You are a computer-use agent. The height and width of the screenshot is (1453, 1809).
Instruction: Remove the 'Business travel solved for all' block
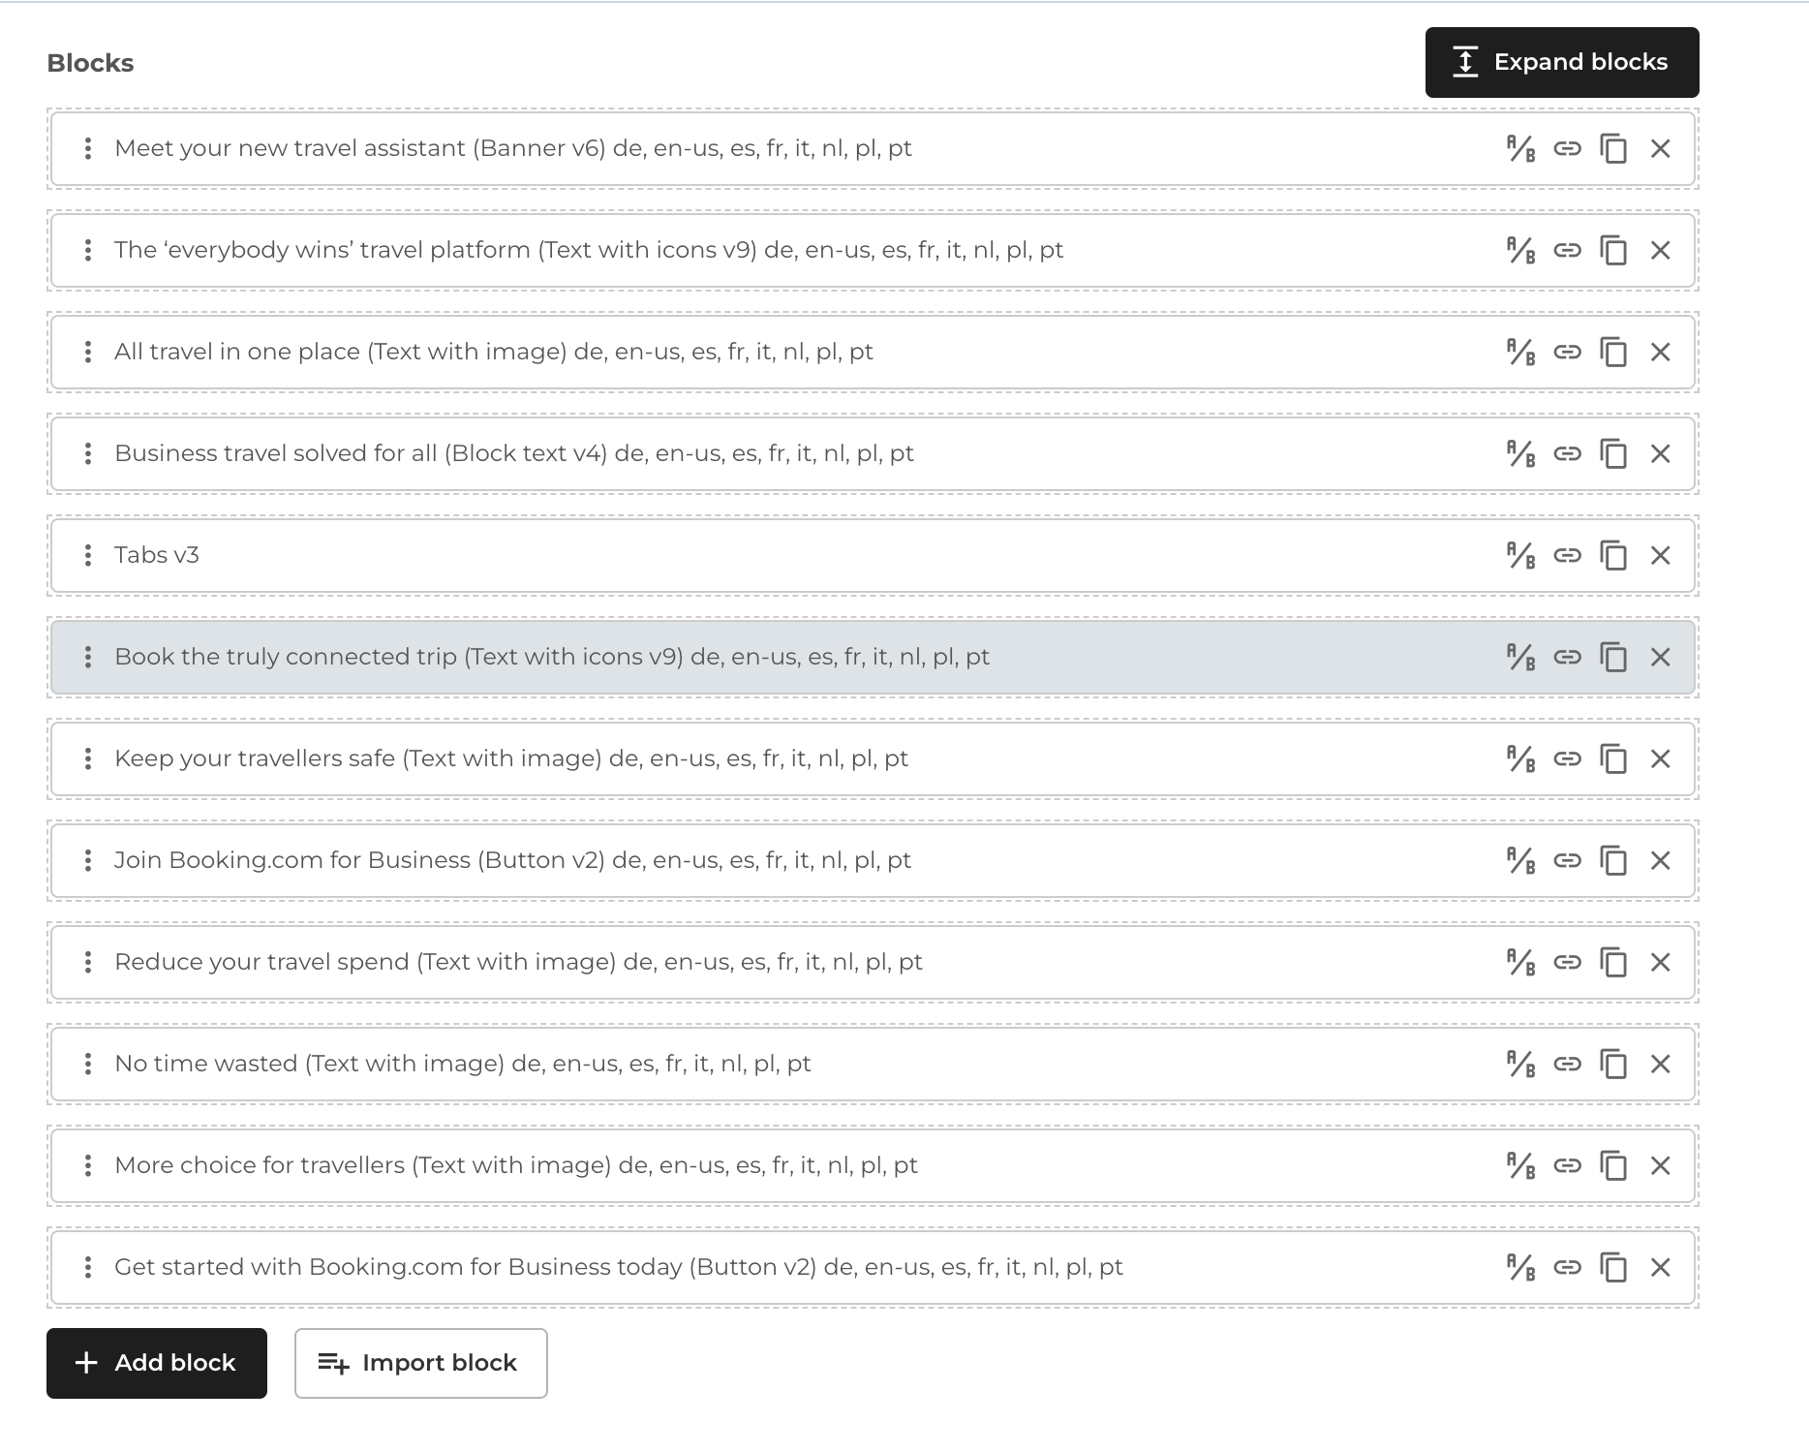(1660, 454)
